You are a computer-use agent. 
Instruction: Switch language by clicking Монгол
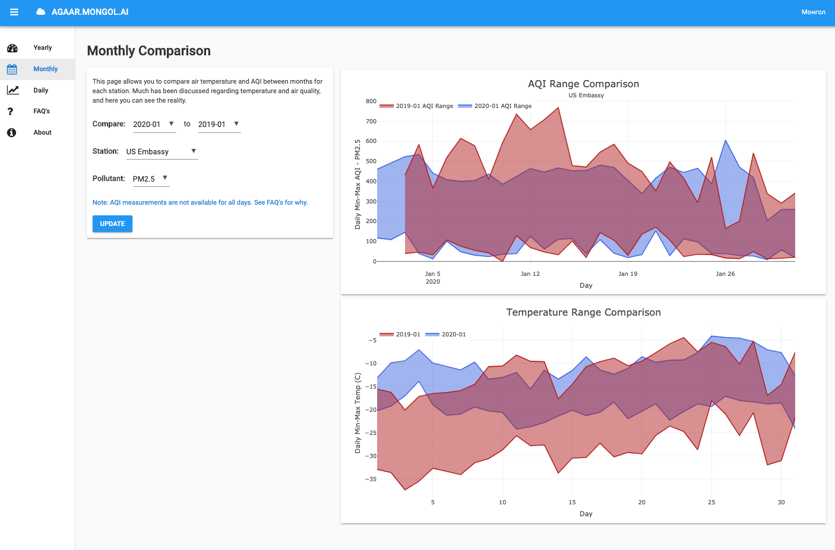[x=814, y=12]
